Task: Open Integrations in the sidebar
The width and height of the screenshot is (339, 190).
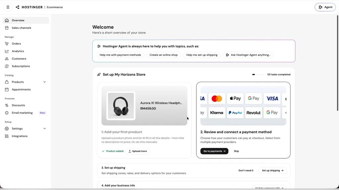Action: coord(26,136)
